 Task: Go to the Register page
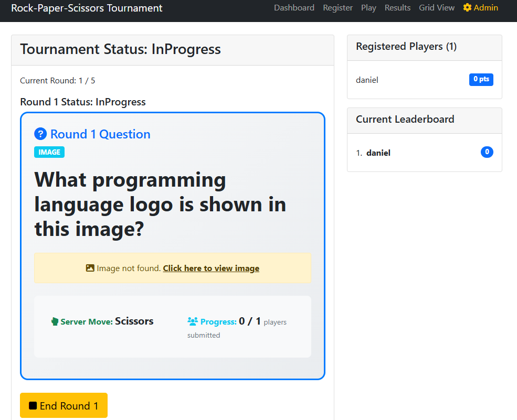point(337,8)
